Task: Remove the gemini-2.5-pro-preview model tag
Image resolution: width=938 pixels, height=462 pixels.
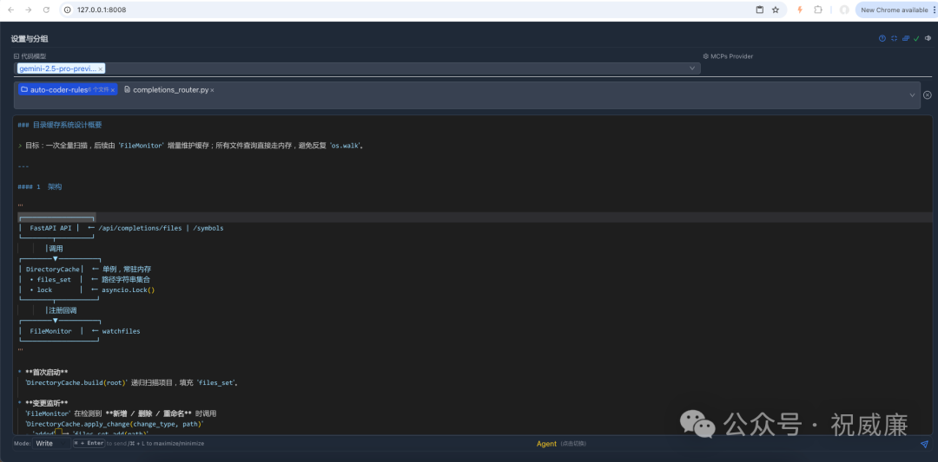Action: coord(101,68)
